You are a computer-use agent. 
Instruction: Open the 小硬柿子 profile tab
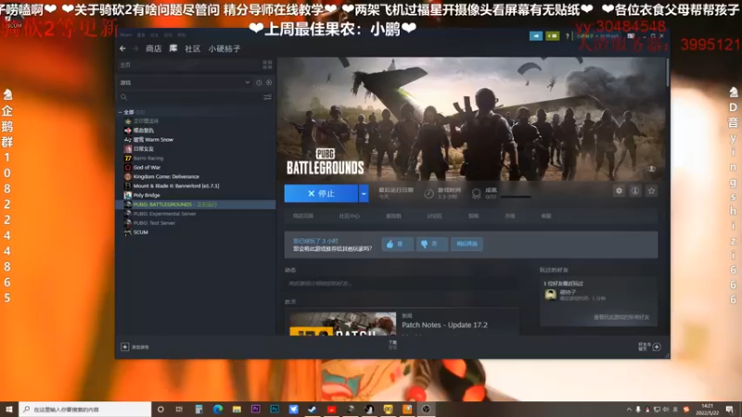point(224,49)
